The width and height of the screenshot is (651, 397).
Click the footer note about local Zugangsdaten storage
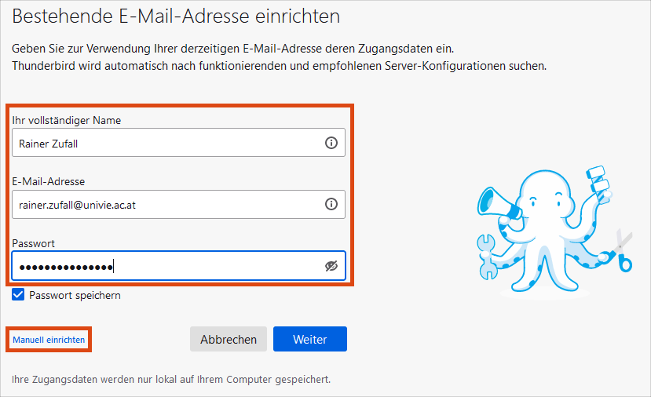(x=171, y=379)
